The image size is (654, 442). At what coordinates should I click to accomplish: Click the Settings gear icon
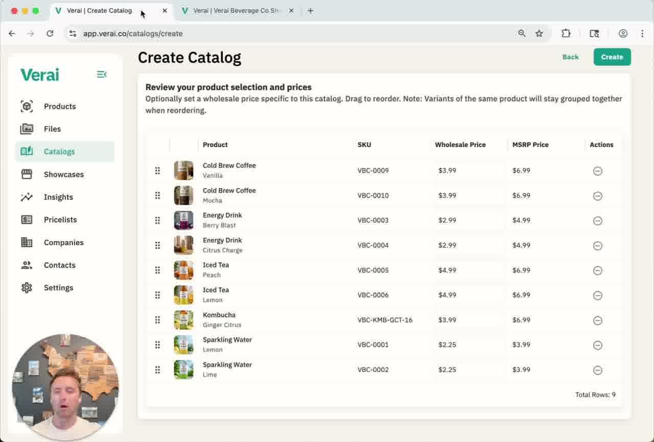[x=27, y=288]
